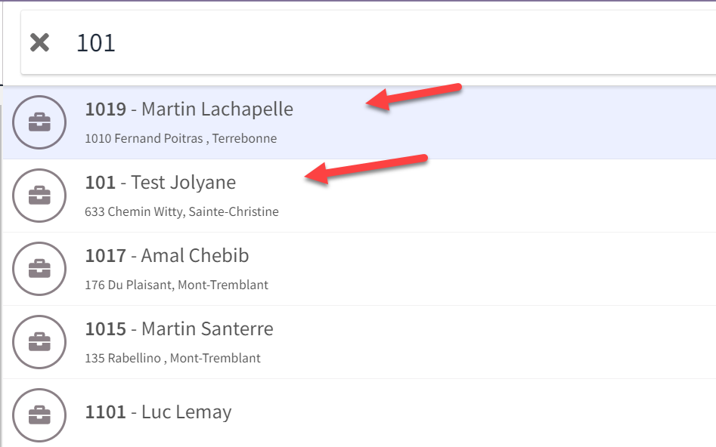Select result 1101 - Luc Lemay

[359, 413]
